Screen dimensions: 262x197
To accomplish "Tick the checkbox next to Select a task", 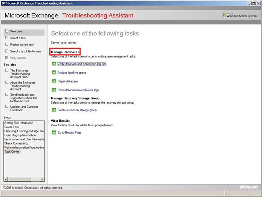I will (x=7, y=38).
